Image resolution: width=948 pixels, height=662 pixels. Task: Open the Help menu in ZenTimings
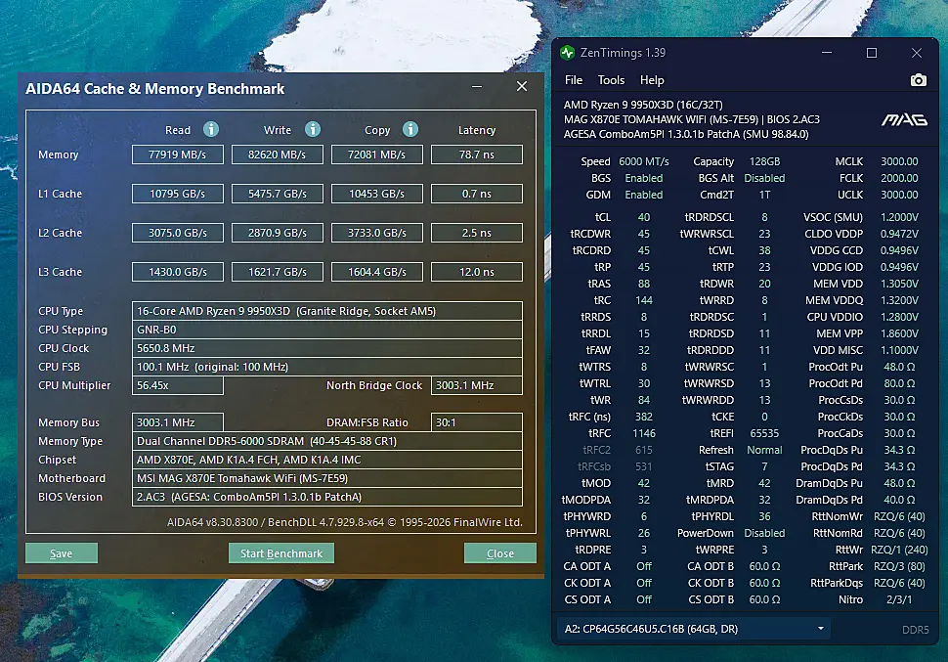click(652, 80)
